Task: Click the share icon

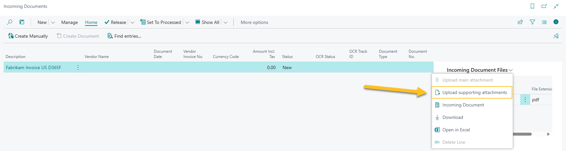Action: (x=520, y=22)
